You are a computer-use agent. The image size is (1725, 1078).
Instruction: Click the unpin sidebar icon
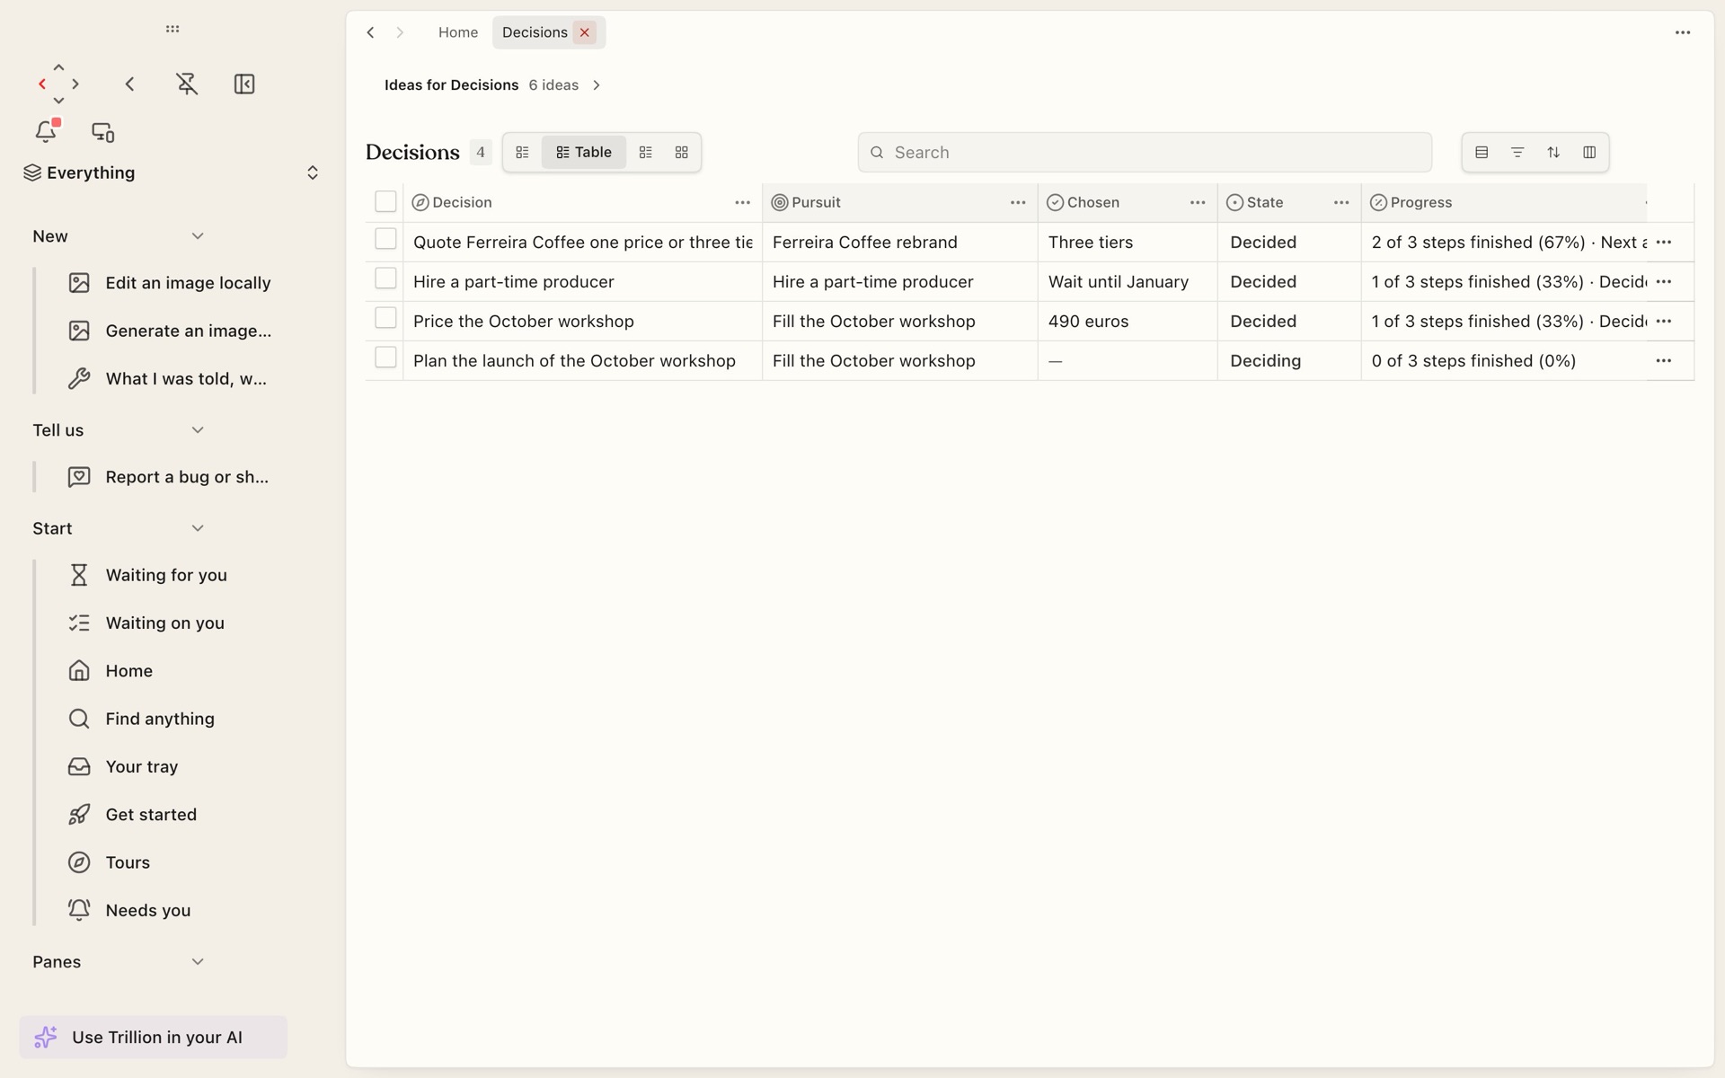point(187,84)
